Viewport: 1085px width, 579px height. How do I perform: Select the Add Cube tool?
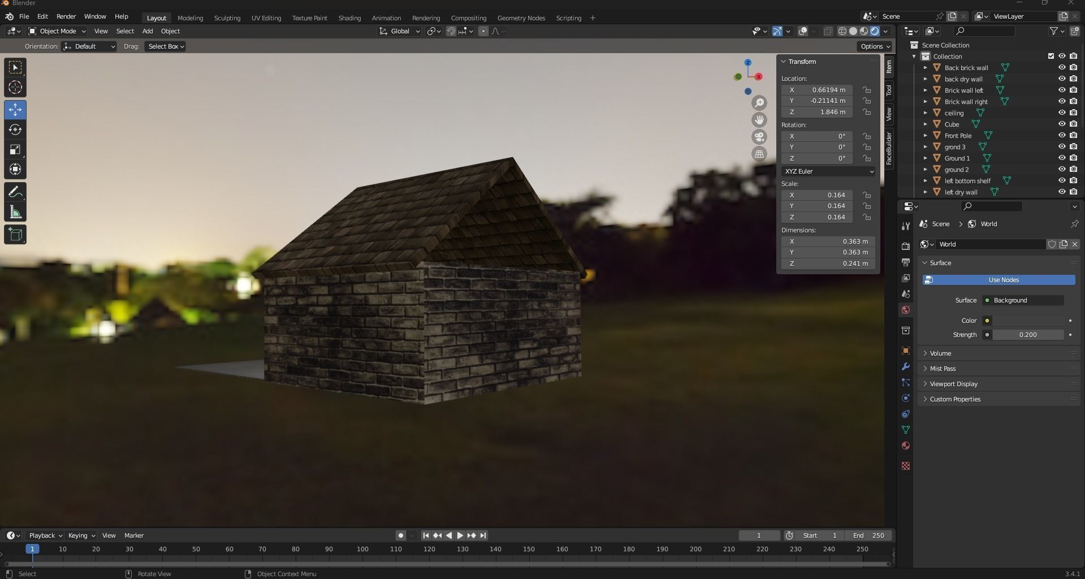(15, 235)
